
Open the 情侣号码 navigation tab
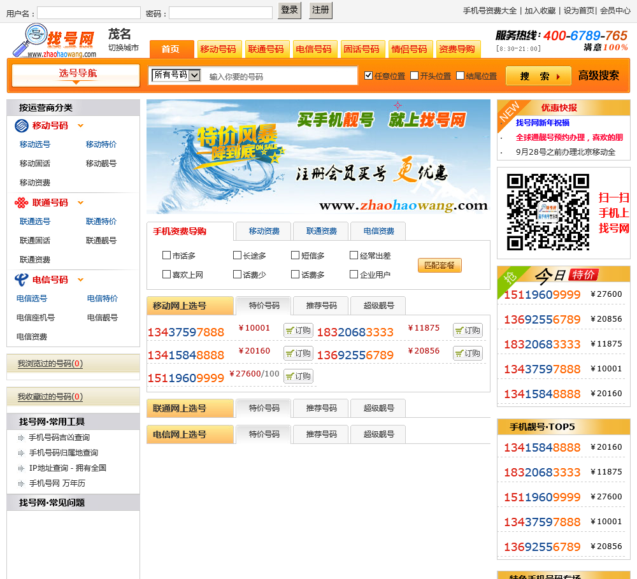(x=411, y=49)
